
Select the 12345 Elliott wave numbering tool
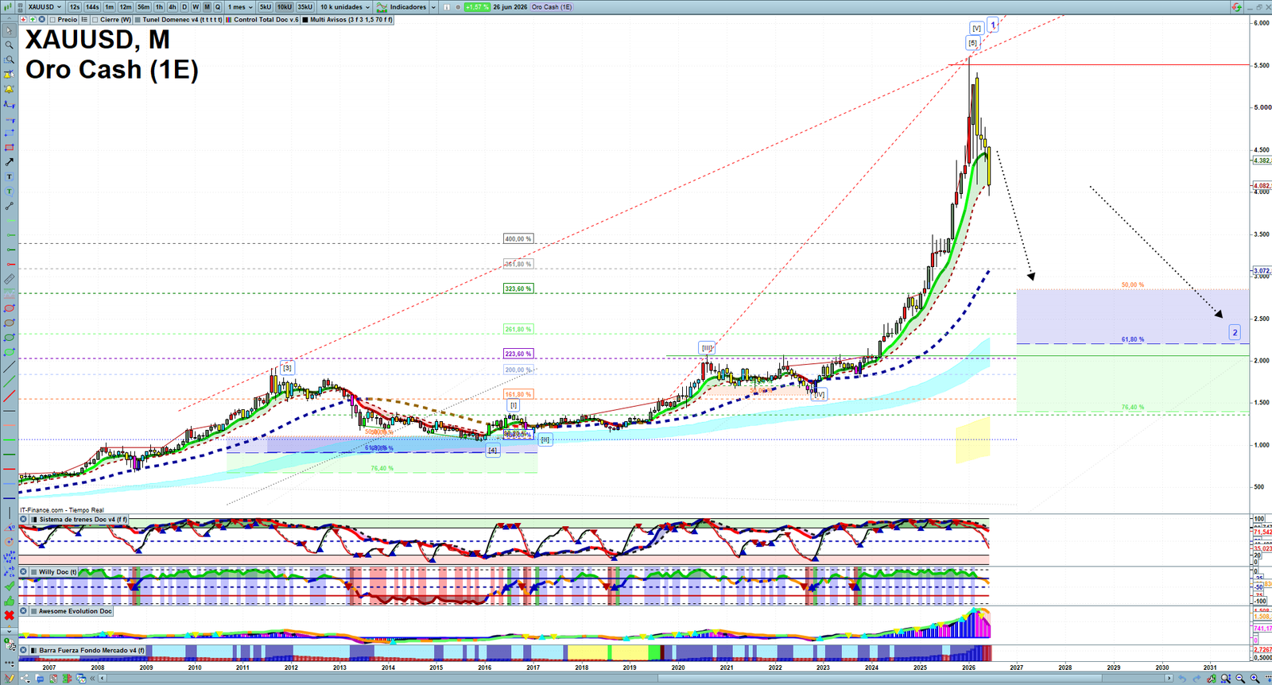(x=10, y=557)
